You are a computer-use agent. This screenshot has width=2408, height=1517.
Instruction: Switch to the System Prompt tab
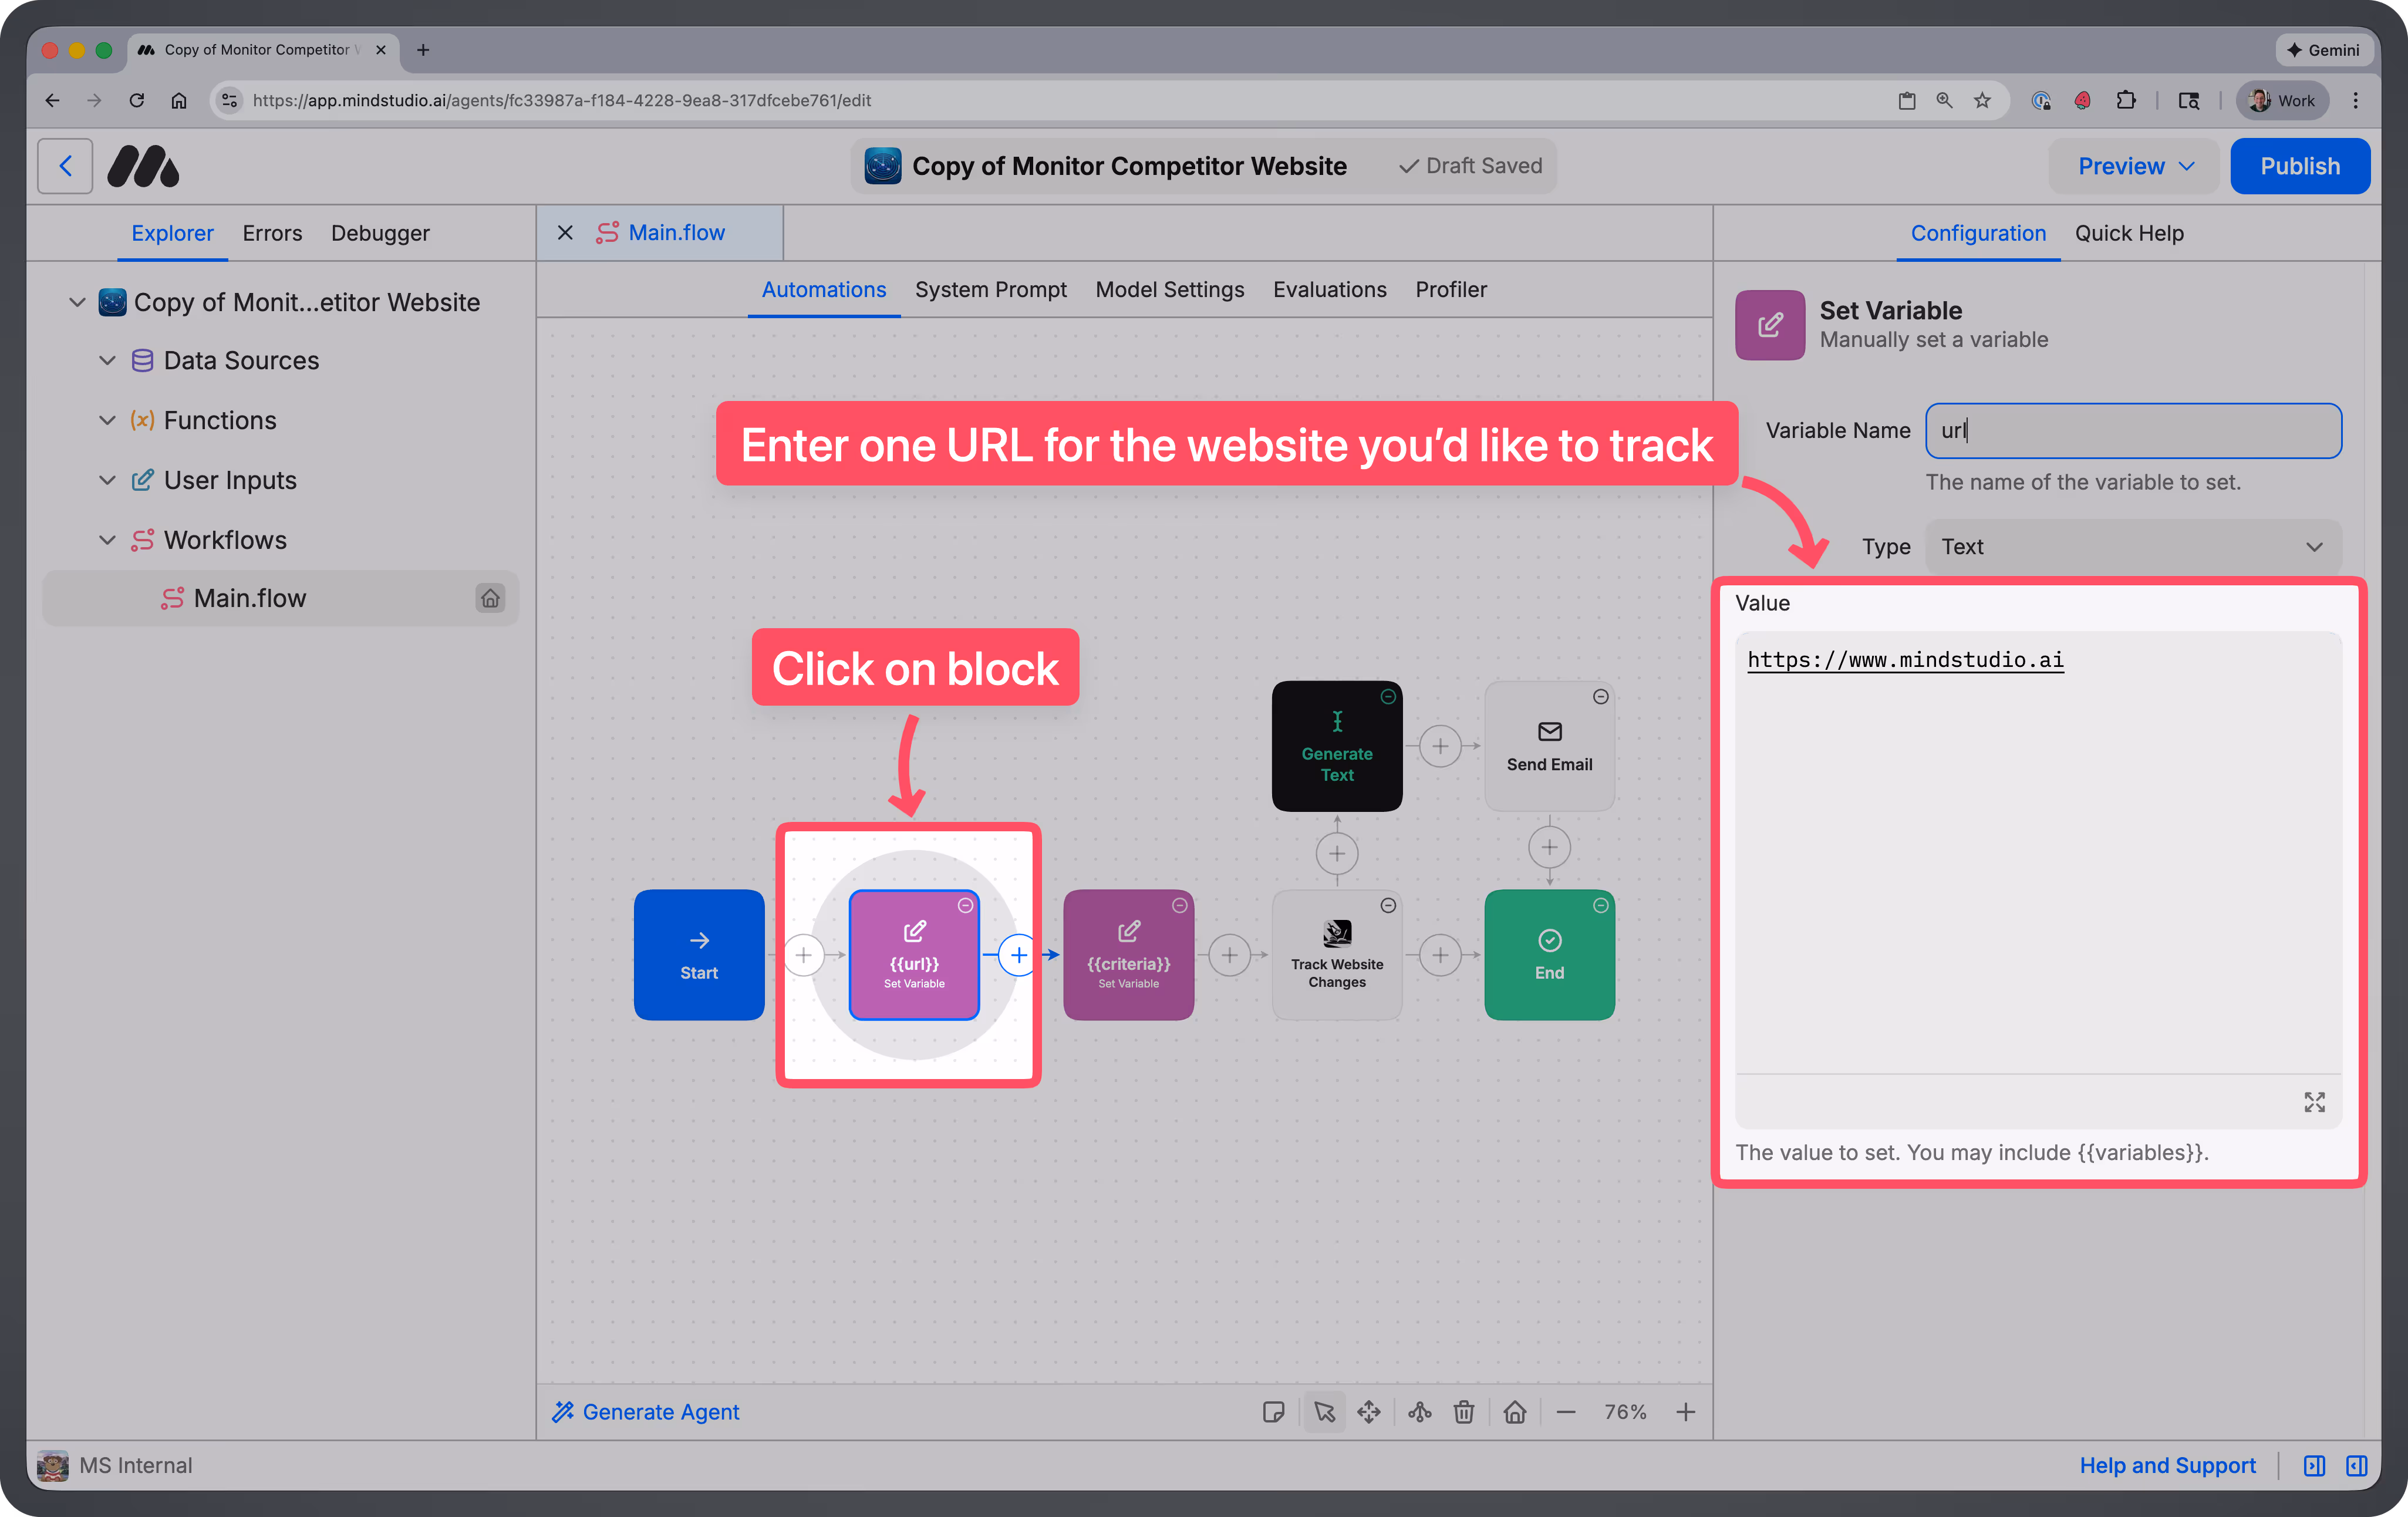991,289
